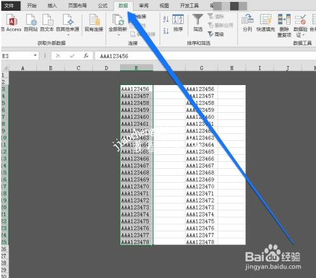The image size is (316, 278).
Task: Open the Name Box dropdown arrow
Action: 35,56
